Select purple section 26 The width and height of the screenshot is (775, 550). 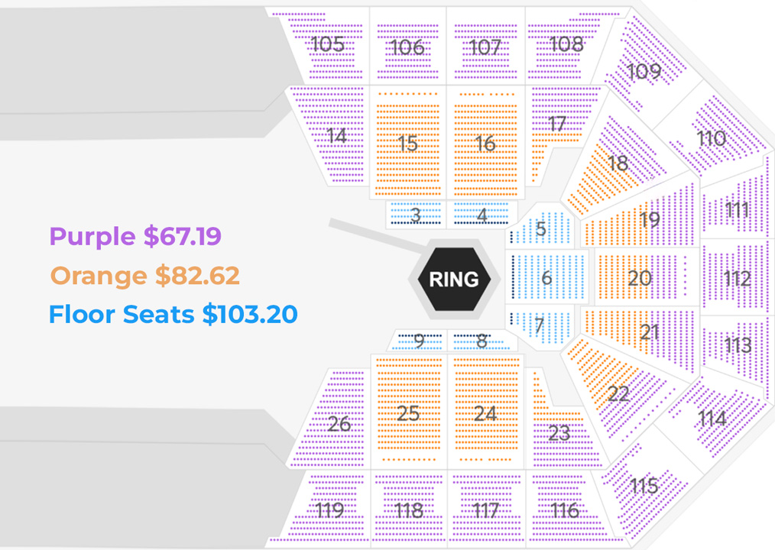pos(338,423)
